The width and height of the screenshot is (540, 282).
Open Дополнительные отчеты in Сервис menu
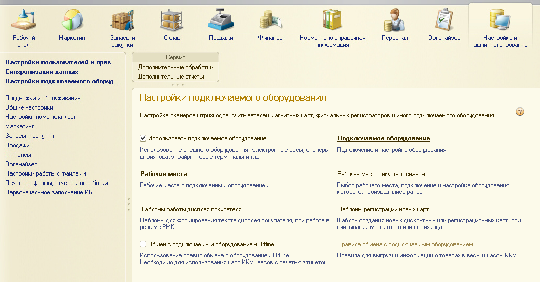pos(171,77)
